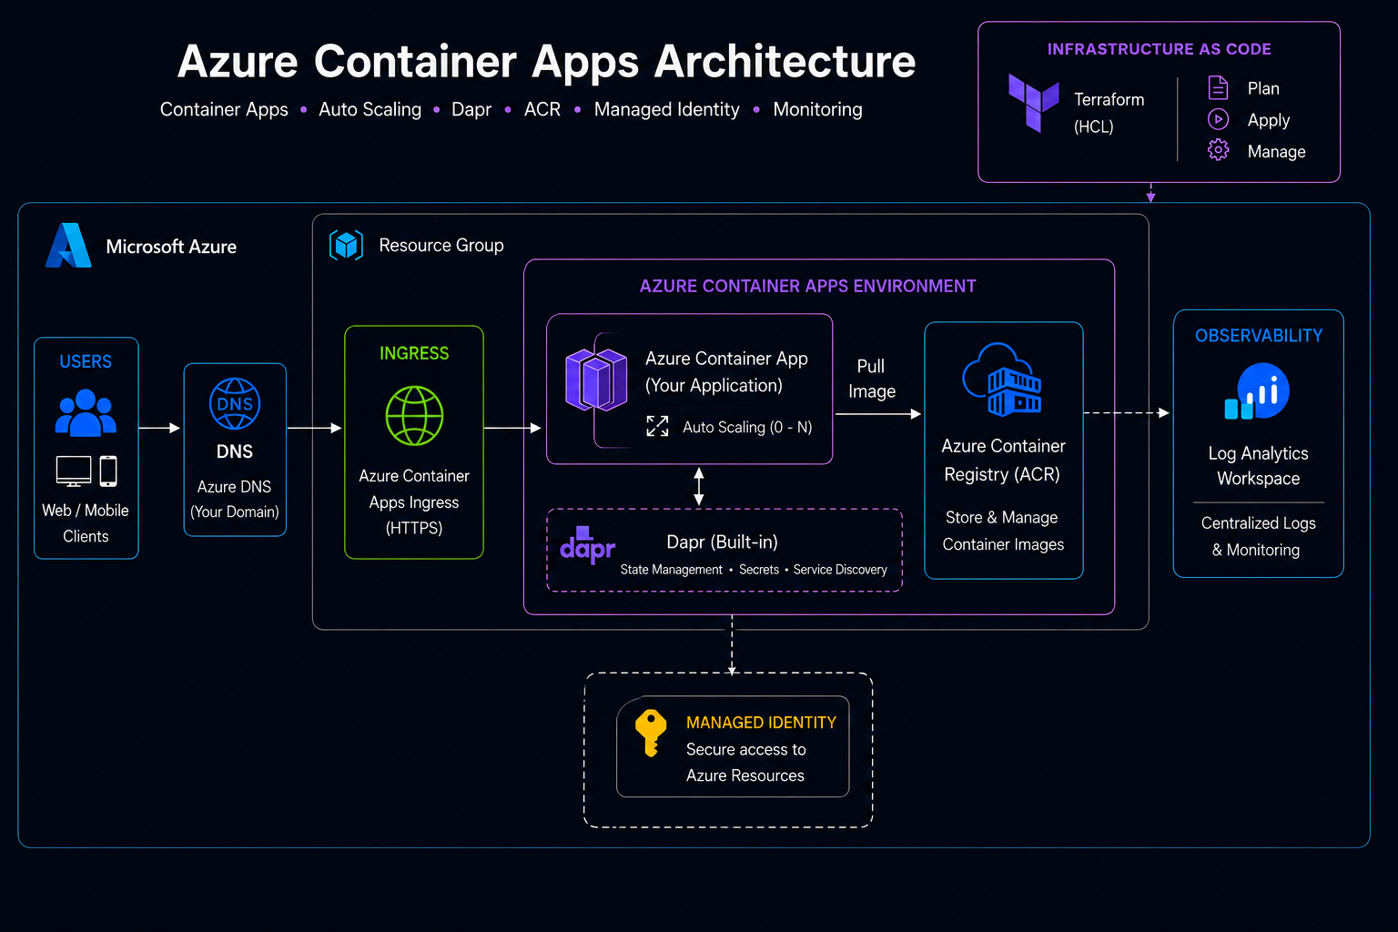This screenshot has width=1398, height=932.
Task: Click the Auto Scaling subtitle keyword
Action: (370, 110)
